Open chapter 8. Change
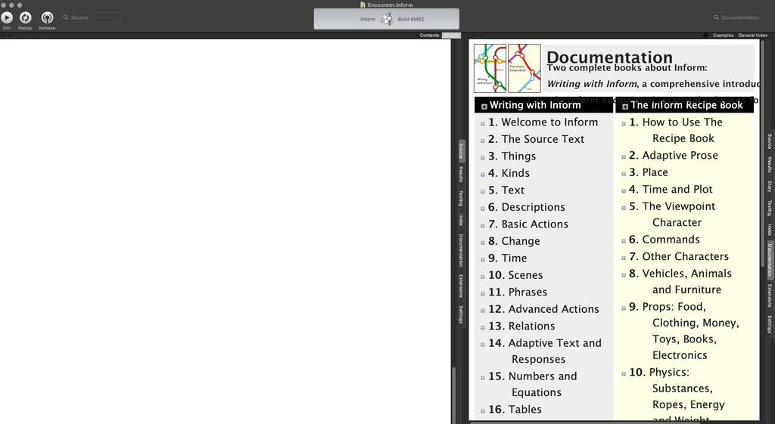Screen dimensions: 775x424 click(514, 241)
